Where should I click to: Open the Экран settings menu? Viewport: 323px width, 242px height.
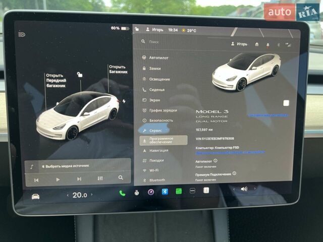click(x=151, y=100)
